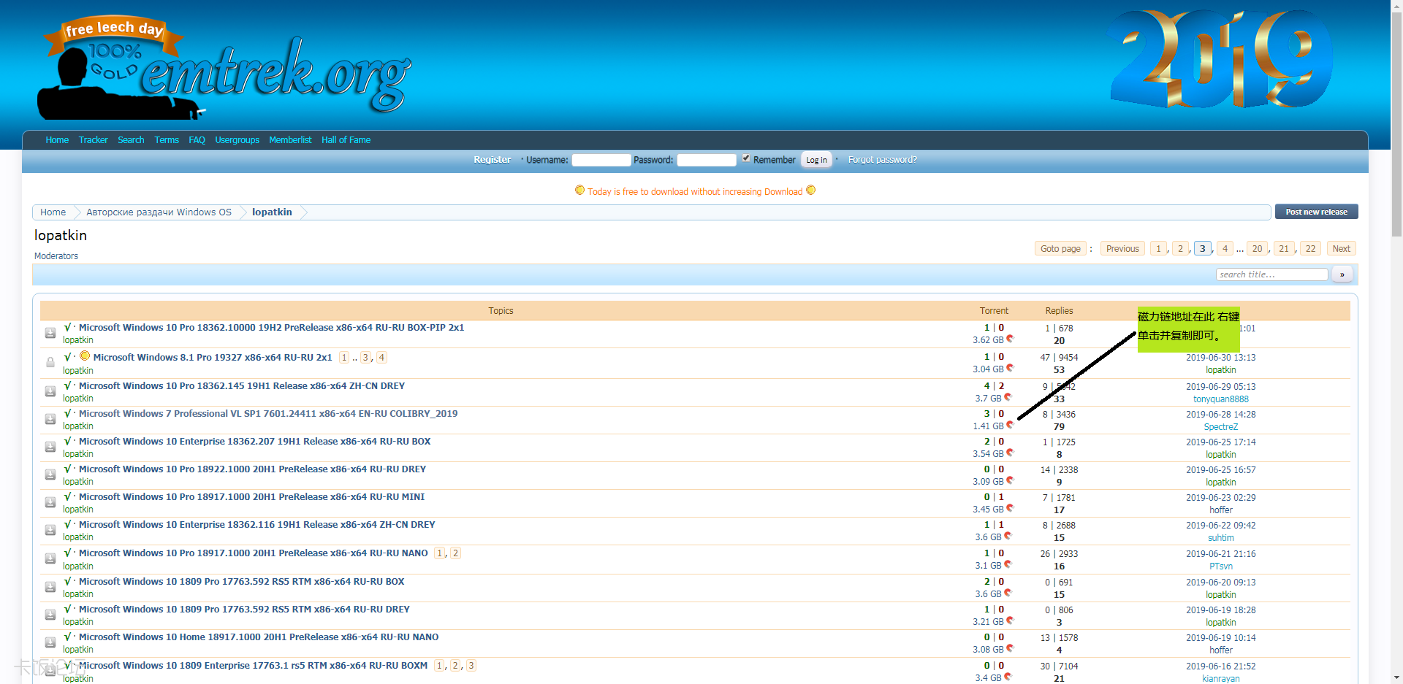
Task: Jump to page 22 in pagination
Action: 1310,249
